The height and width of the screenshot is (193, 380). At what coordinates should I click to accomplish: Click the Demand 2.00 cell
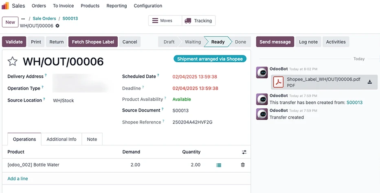[x=135, y=164]
